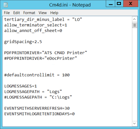140x129 pixels.
Task: Open the File menu
Action: pyautogui.click(x=7, y=13)
